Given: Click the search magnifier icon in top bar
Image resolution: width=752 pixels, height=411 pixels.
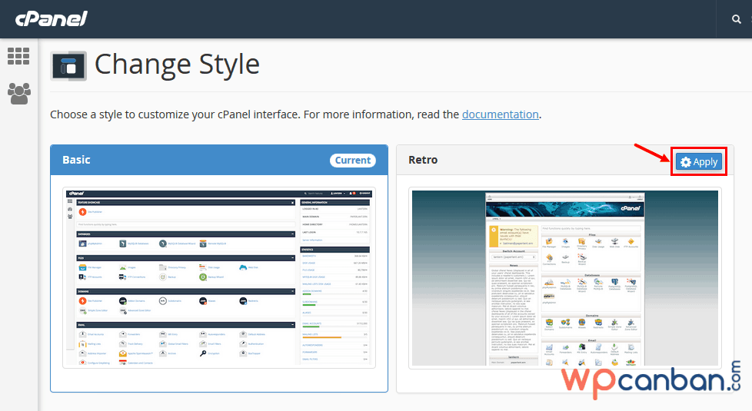Looking at the screenshot, I should coord(736,19).
